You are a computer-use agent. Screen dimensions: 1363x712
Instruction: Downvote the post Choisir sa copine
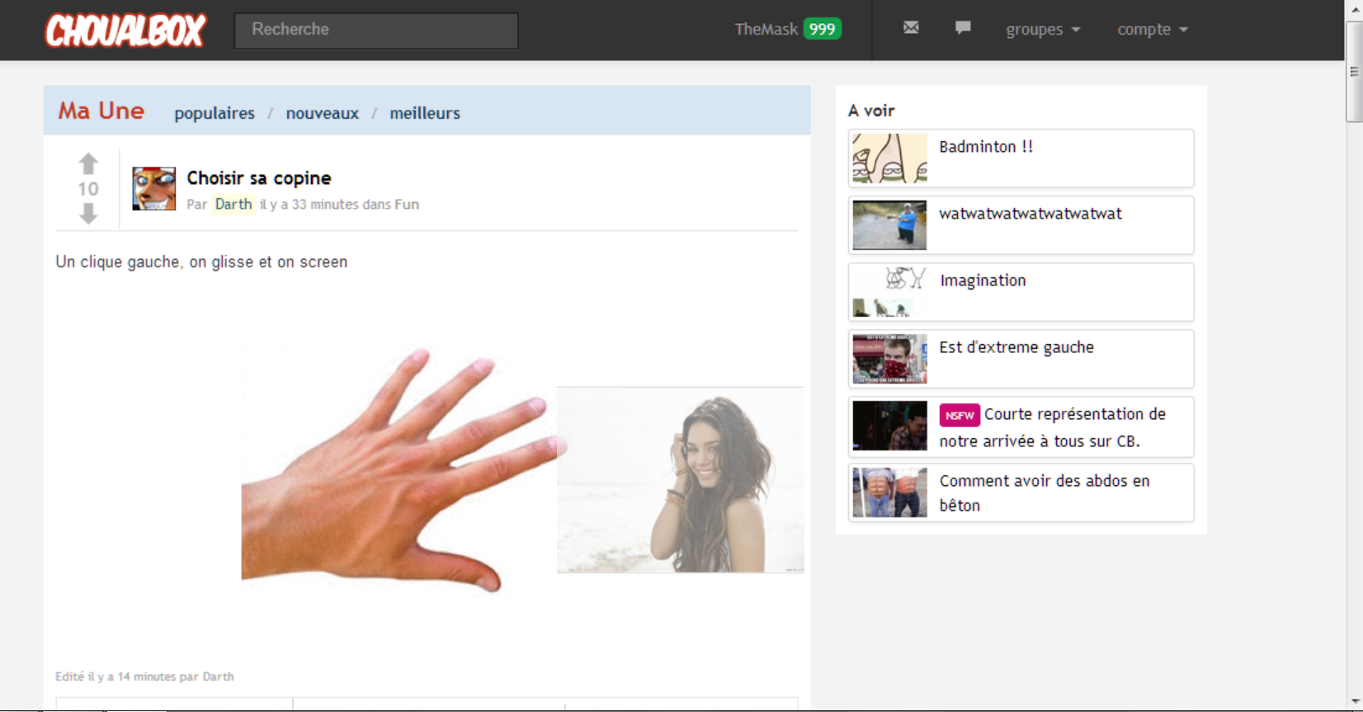coord(88,215)
